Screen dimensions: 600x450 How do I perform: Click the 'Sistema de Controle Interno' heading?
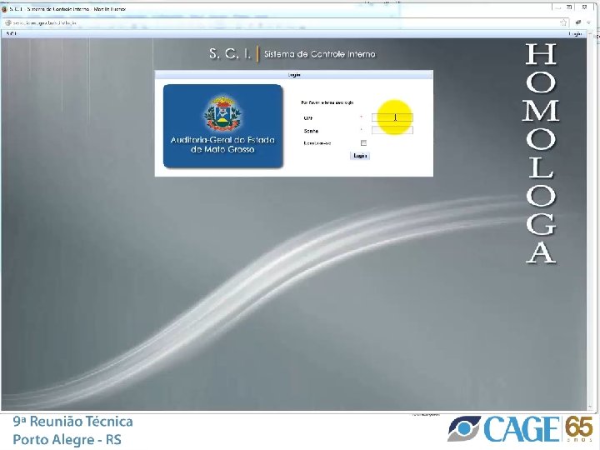[x=320, y=54]
